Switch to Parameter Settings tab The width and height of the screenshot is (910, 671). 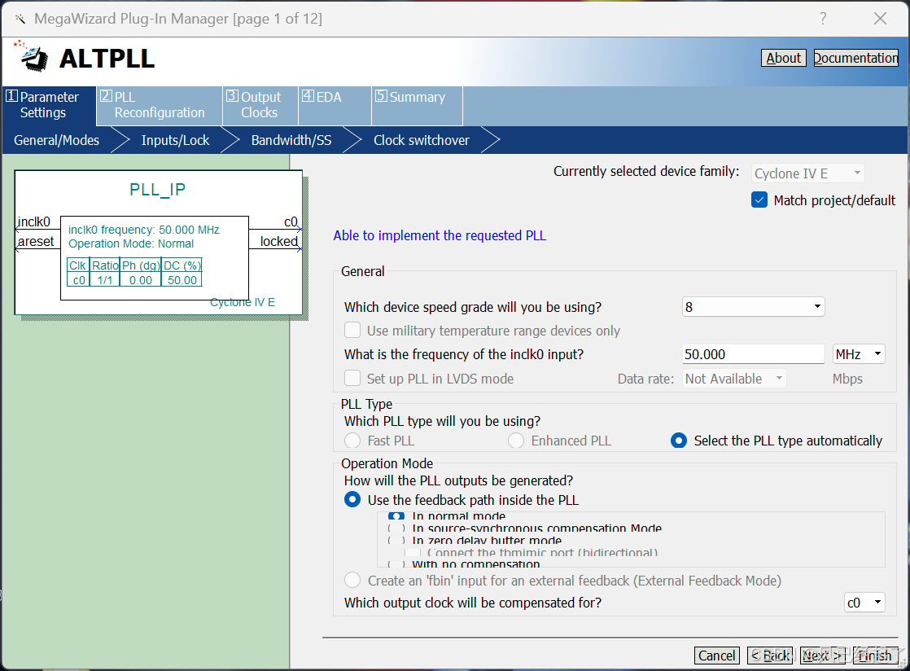click(x=49, y=105)
